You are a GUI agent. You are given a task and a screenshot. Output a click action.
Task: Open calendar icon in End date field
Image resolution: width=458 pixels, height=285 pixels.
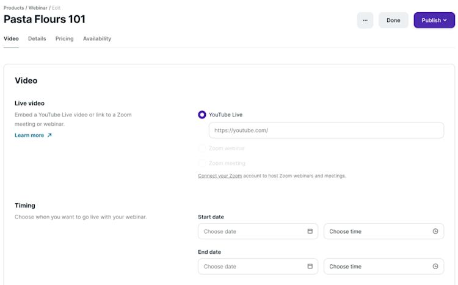(310, 266)
